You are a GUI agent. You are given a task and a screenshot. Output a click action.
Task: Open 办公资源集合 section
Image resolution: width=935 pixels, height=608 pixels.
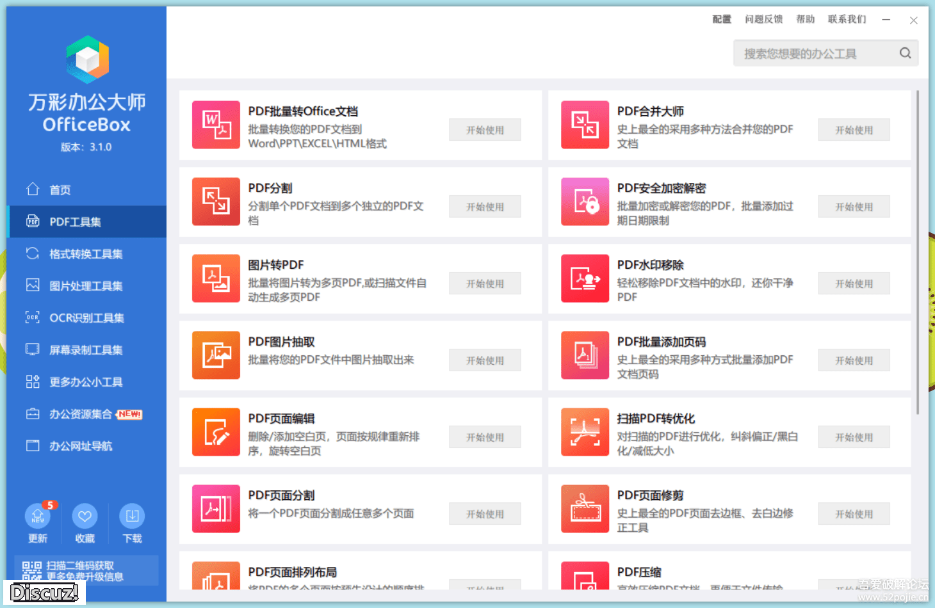point(86,414)
